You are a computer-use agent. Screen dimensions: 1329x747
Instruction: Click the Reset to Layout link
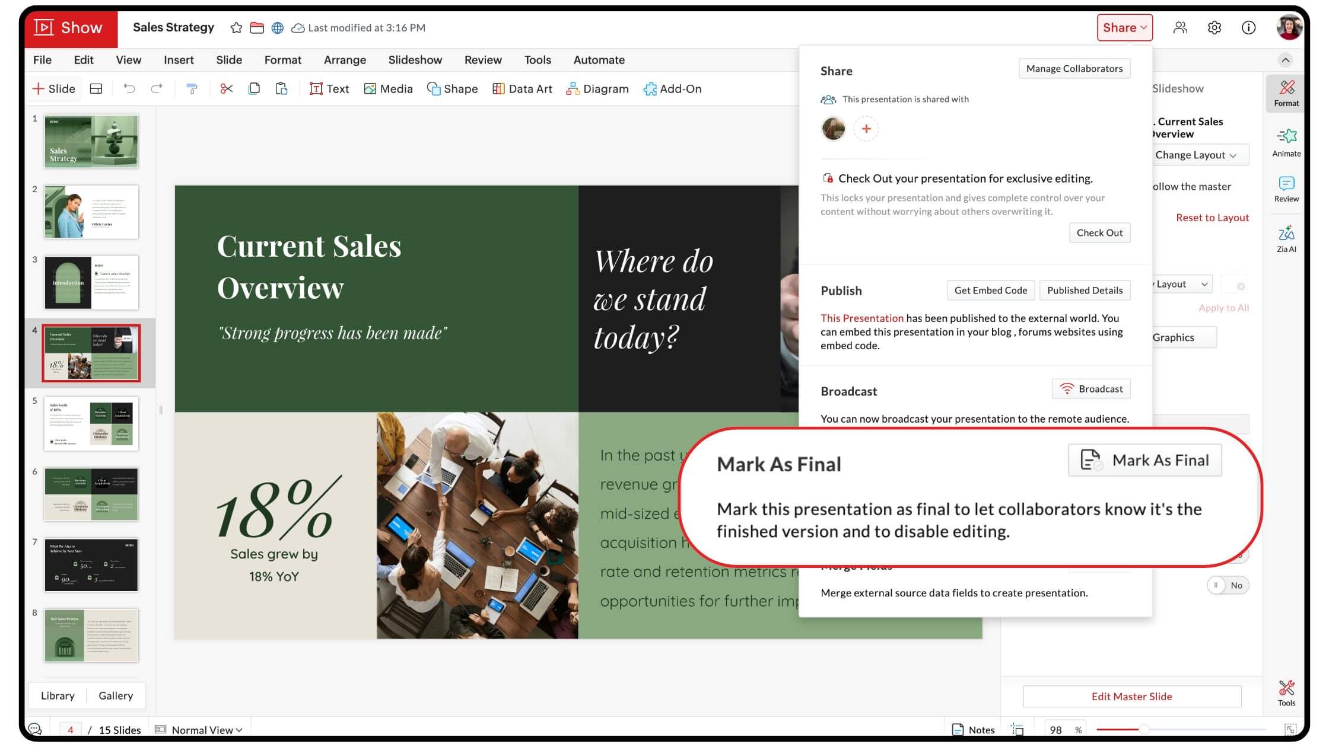(1212, 218)
